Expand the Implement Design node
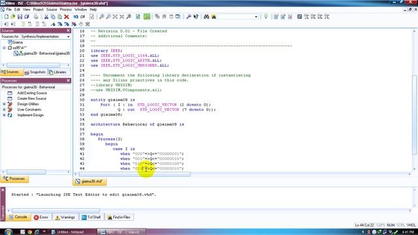This screenshot has height=235, width=418. (x=5, y=115)
